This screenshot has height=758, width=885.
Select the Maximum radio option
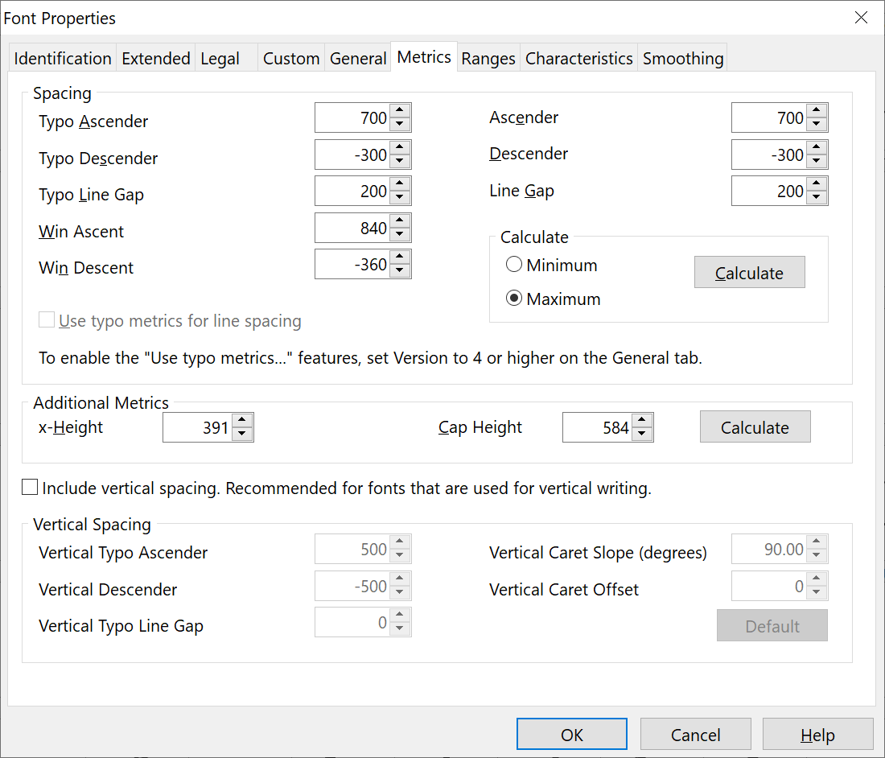(x=514, y=299)
